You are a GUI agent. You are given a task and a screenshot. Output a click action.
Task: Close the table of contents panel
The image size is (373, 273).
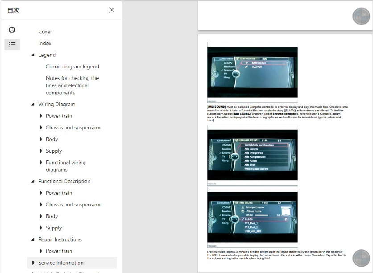coord(112,10)
